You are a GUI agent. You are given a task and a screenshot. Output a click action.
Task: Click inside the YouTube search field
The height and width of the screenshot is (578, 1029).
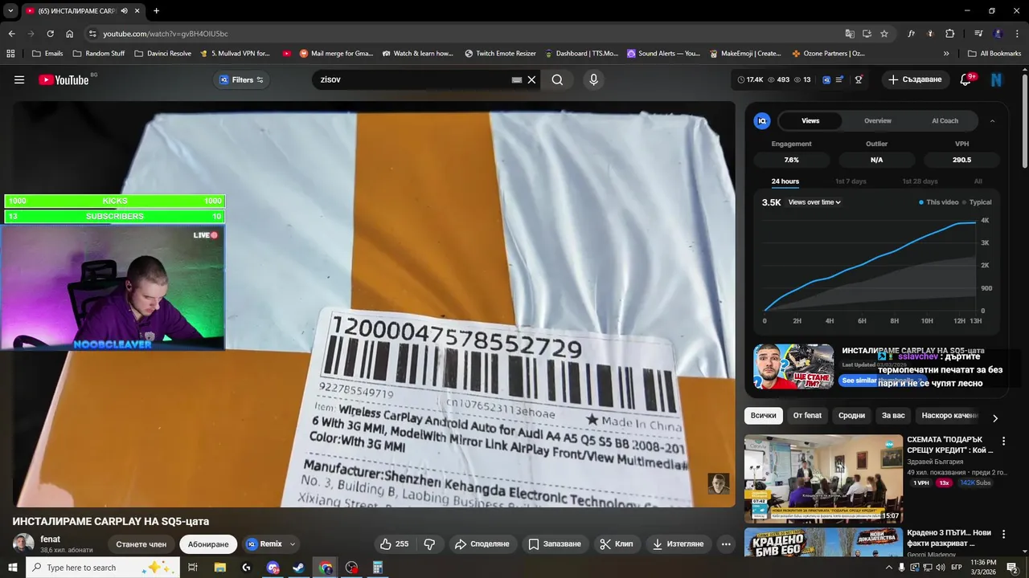[414, 79]
